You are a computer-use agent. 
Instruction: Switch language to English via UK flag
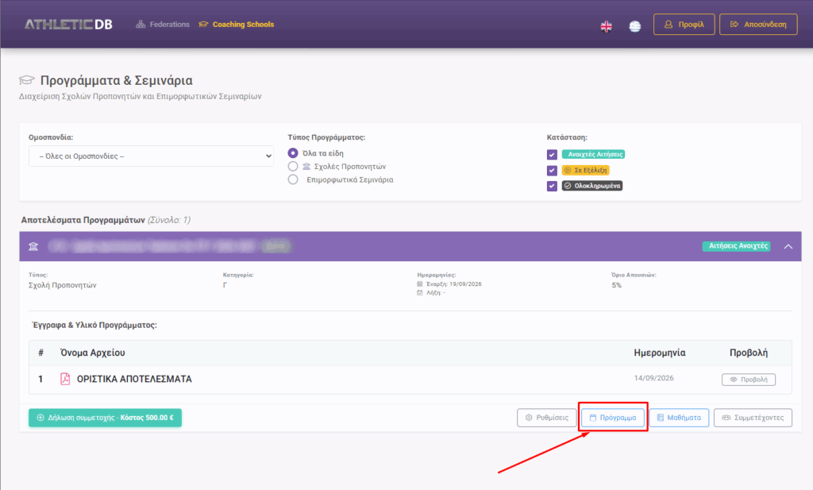[x=606, y=26]
